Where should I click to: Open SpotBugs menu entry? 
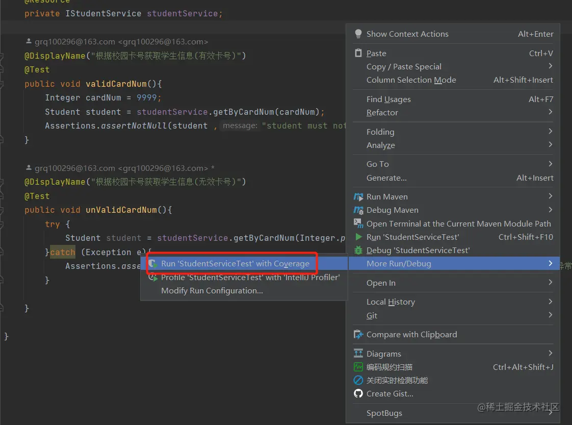(453, 413)
